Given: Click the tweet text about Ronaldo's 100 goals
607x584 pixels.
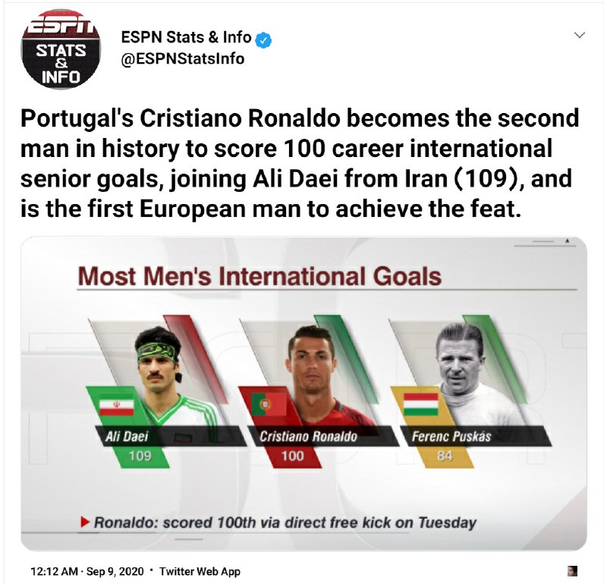Looking at the screenshot, I should tap(300, 163).
